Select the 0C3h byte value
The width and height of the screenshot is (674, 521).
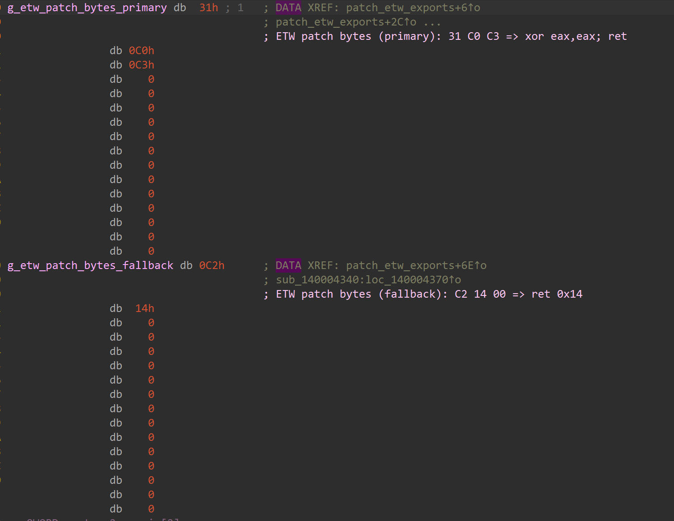click(141, 65)
